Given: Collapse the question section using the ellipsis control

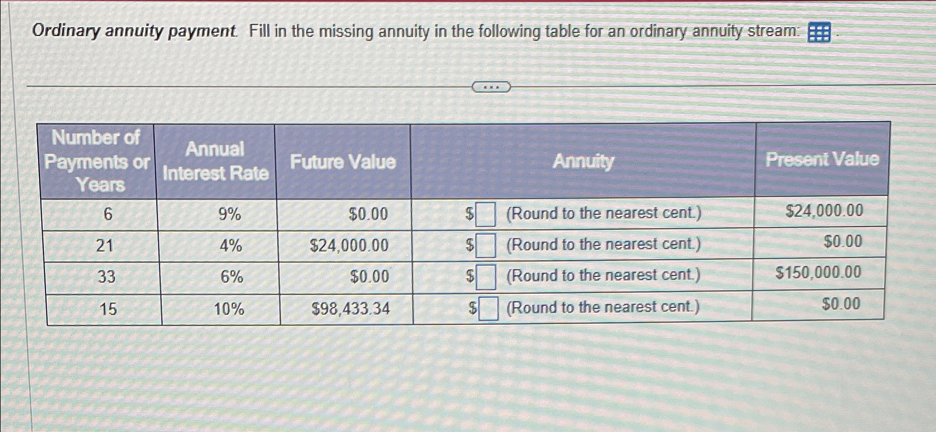Looking at the screenshot, I should click(x=492, y=87).
